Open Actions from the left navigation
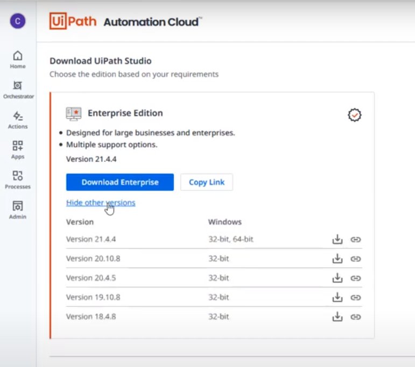The width and height of the screenshot is (415, 367). (x=18, y=119)
